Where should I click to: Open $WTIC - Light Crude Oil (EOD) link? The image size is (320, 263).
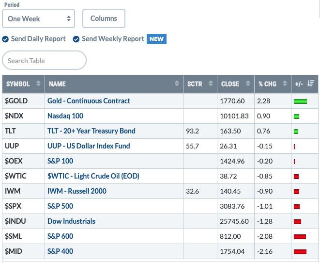point(93,176)
